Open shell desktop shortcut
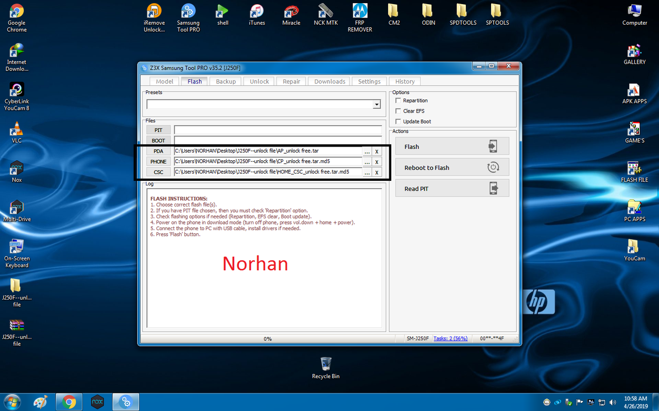The height and width of the screenshot is (411, 659). (222, 14)
